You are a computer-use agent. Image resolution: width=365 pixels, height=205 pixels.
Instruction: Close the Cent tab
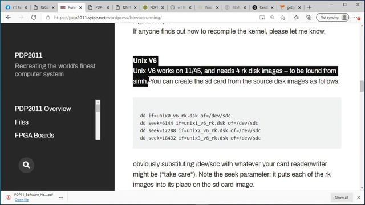[x=272, y=7]
